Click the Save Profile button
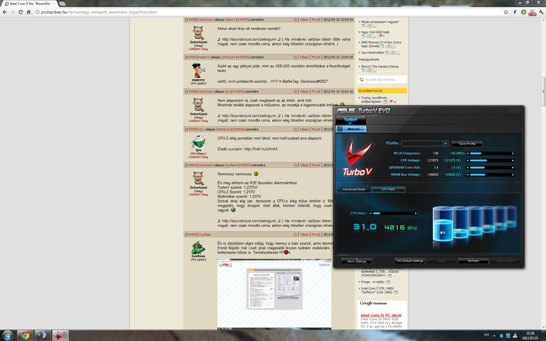Image resolution: width=546 pixels, height=341 pixels. [x=467, y=144]
